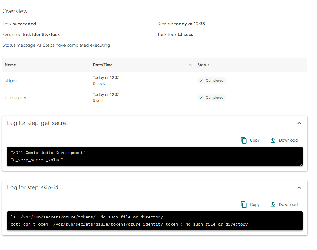Click the Status column header
The height and width of the screenshot is (250, 317).
[203, 65]
